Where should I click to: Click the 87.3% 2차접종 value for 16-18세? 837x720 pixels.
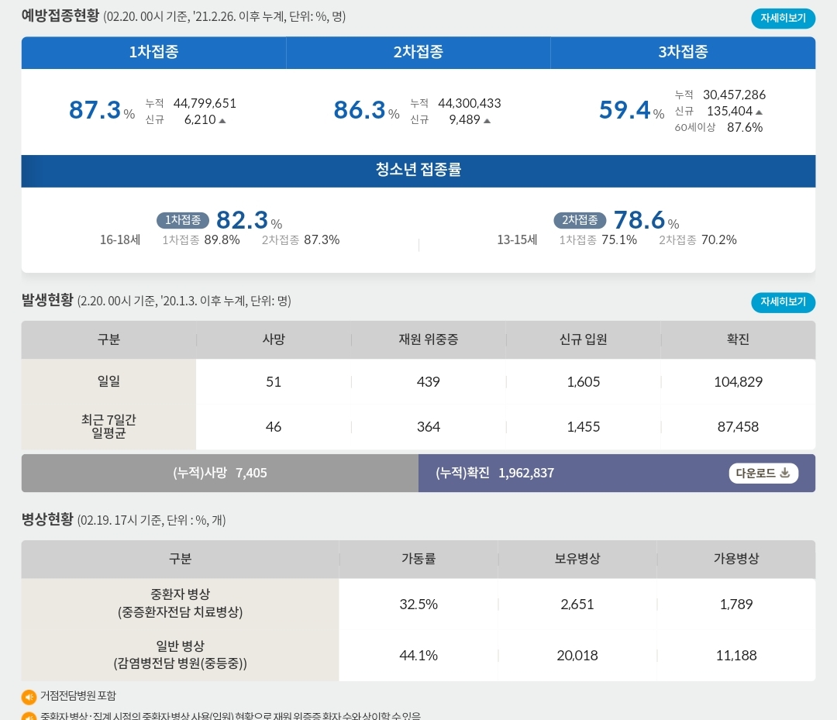[322, 239]
